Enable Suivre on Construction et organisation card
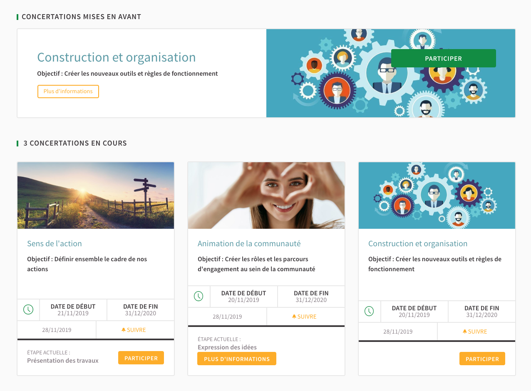The image size is (531, 391). click(475, 332)
